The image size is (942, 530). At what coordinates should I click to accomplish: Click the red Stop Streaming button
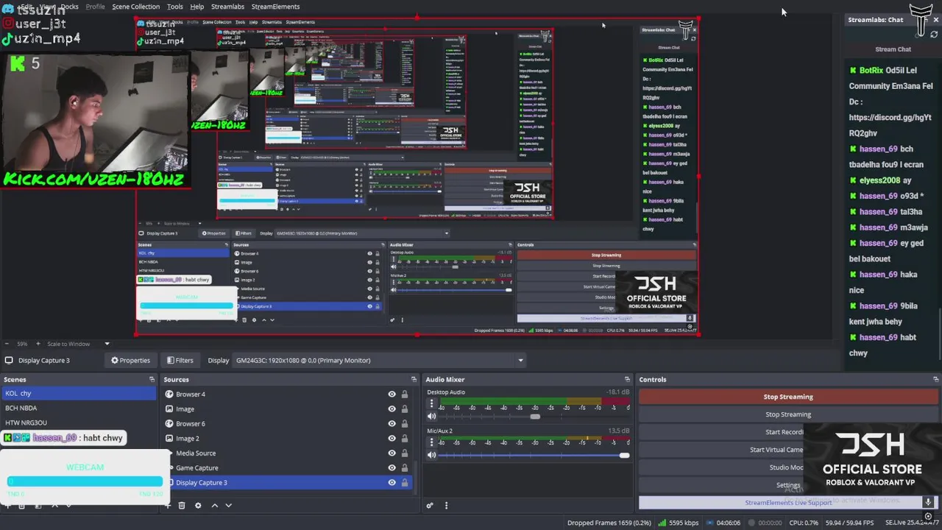tap(788, 397)
